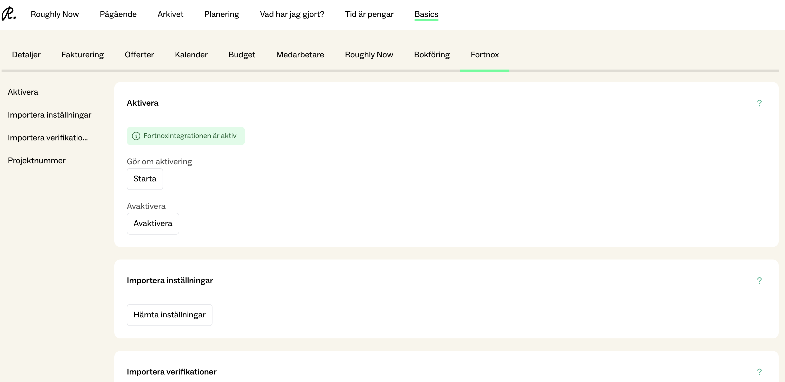Jump to Projektnummer in the sidebar
Screen dimensions: 785x382
click(37, 161)
